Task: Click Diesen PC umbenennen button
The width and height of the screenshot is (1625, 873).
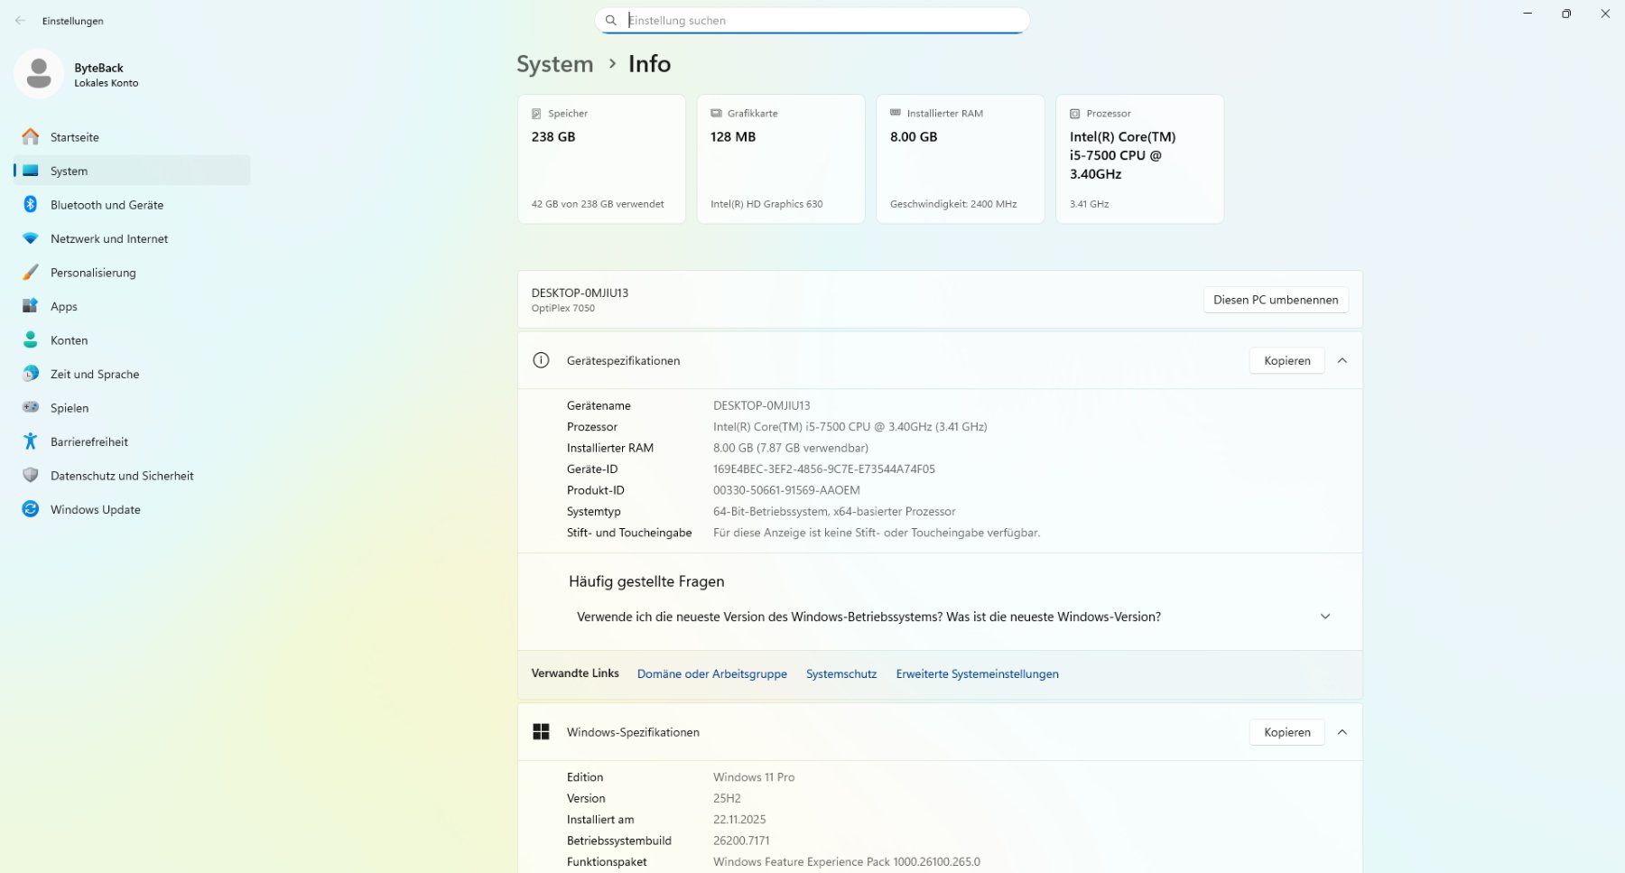Action: 1276,300
